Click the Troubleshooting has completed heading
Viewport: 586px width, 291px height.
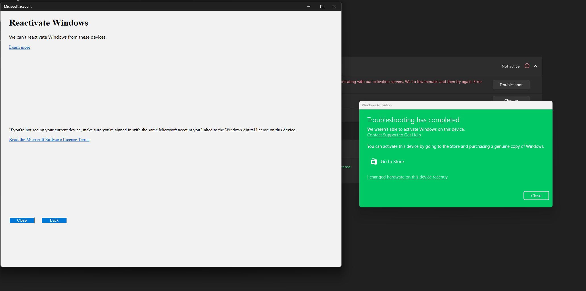413,120
